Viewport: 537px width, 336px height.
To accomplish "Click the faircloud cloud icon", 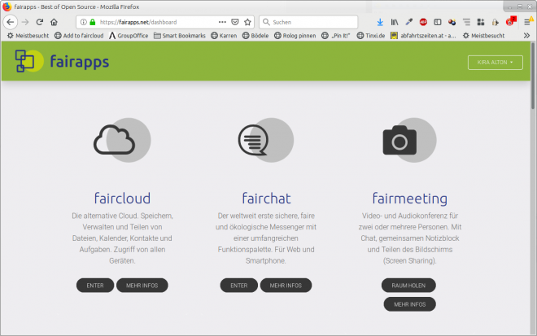I will (122, 140).
